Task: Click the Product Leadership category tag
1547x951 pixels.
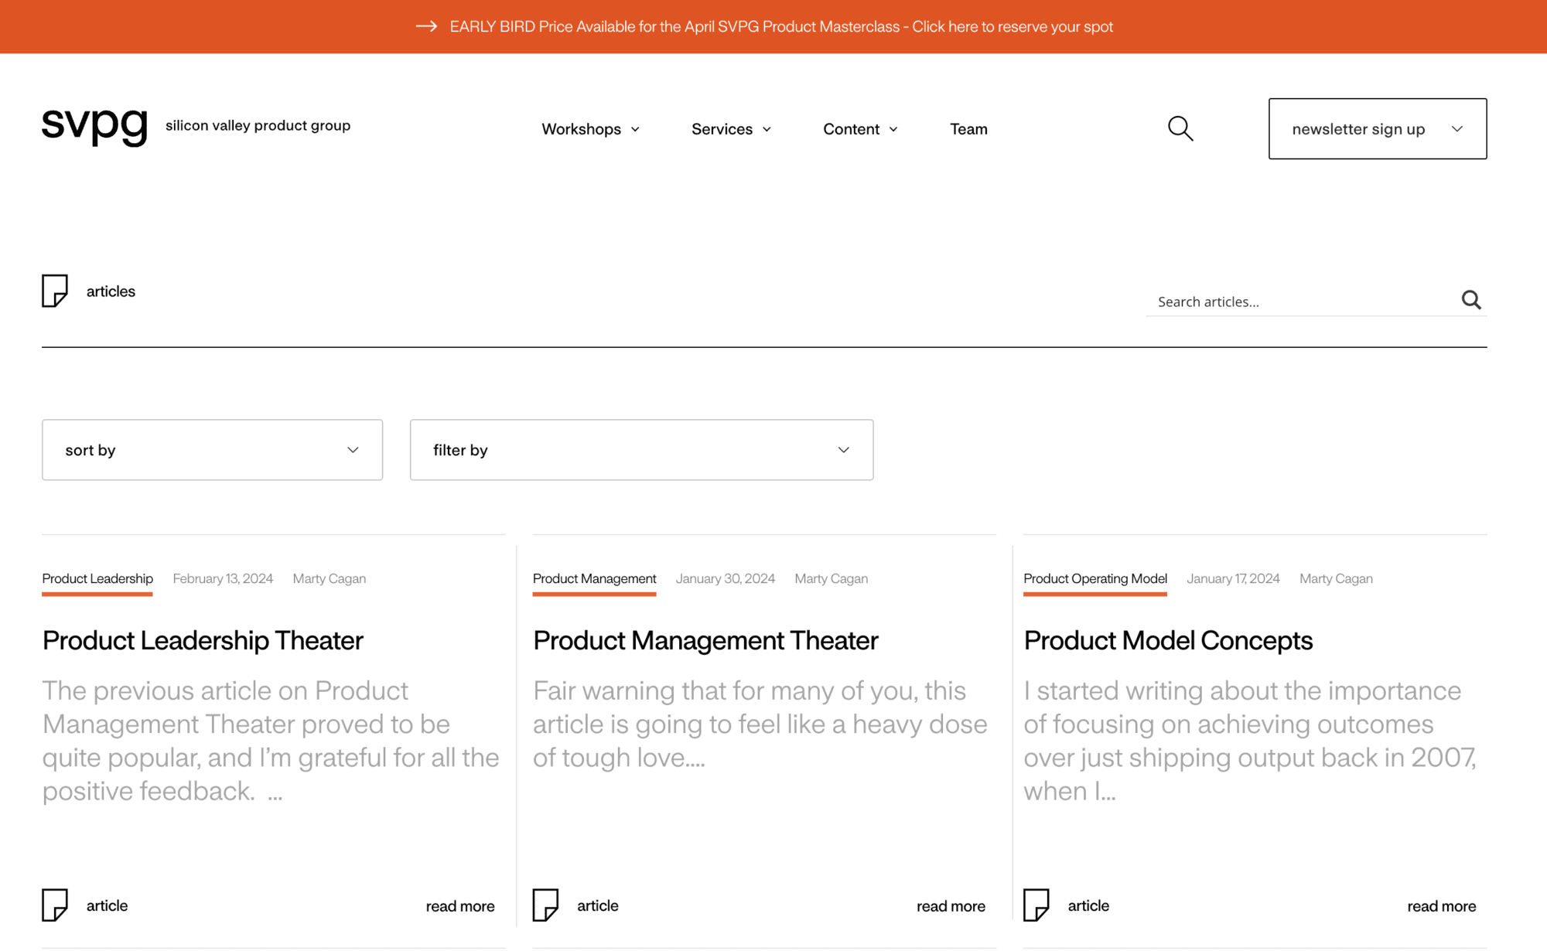Action: 96,578
